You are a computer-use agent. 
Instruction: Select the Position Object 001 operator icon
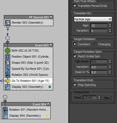tap(7, 57)
